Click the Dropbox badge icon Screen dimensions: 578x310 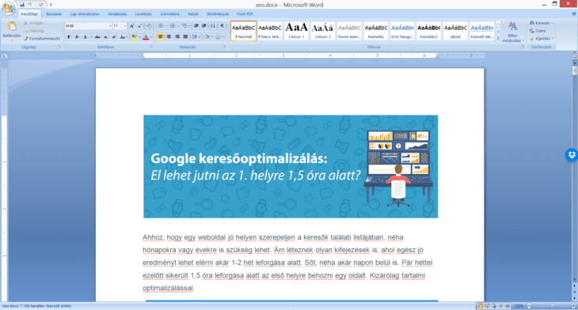tap(572, 155)
